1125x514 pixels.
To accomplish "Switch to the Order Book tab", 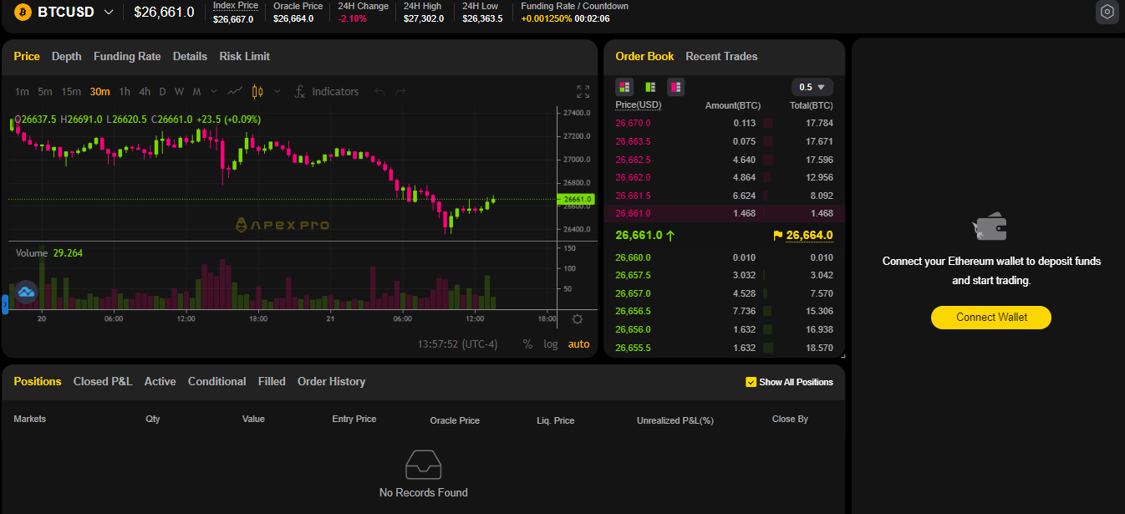I will (644, 56).
